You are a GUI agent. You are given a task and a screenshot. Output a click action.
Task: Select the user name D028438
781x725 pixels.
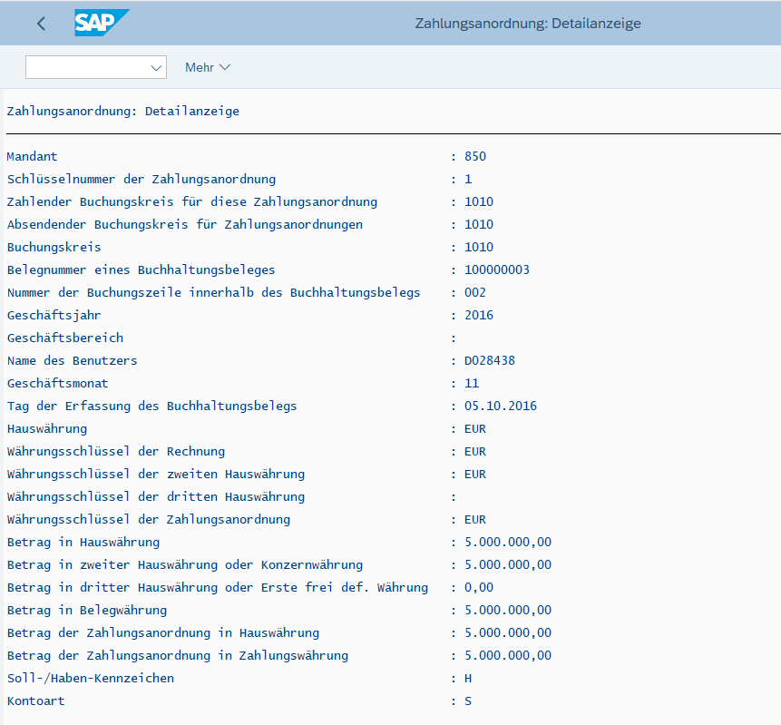pyautogui.click(x=489, y=360)
